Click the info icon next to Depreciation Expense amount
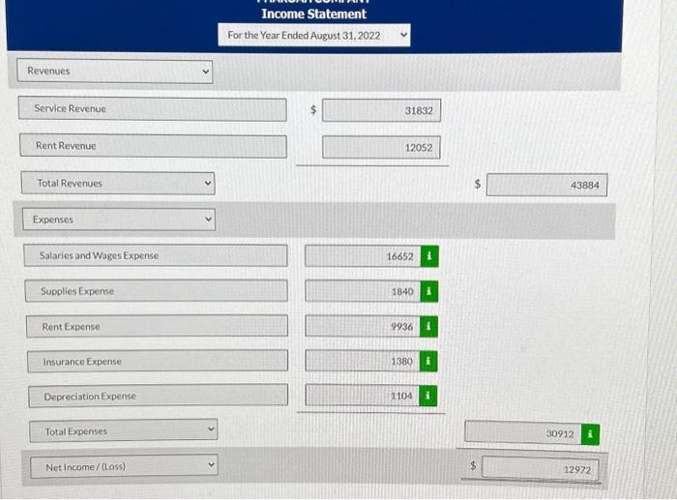The image size is (677, 500). click(x=427, y=396)
